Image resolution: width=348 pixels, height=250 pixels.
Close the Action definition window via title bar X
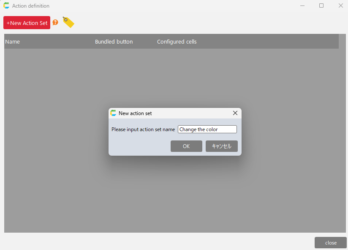click(x=340, y=6)
